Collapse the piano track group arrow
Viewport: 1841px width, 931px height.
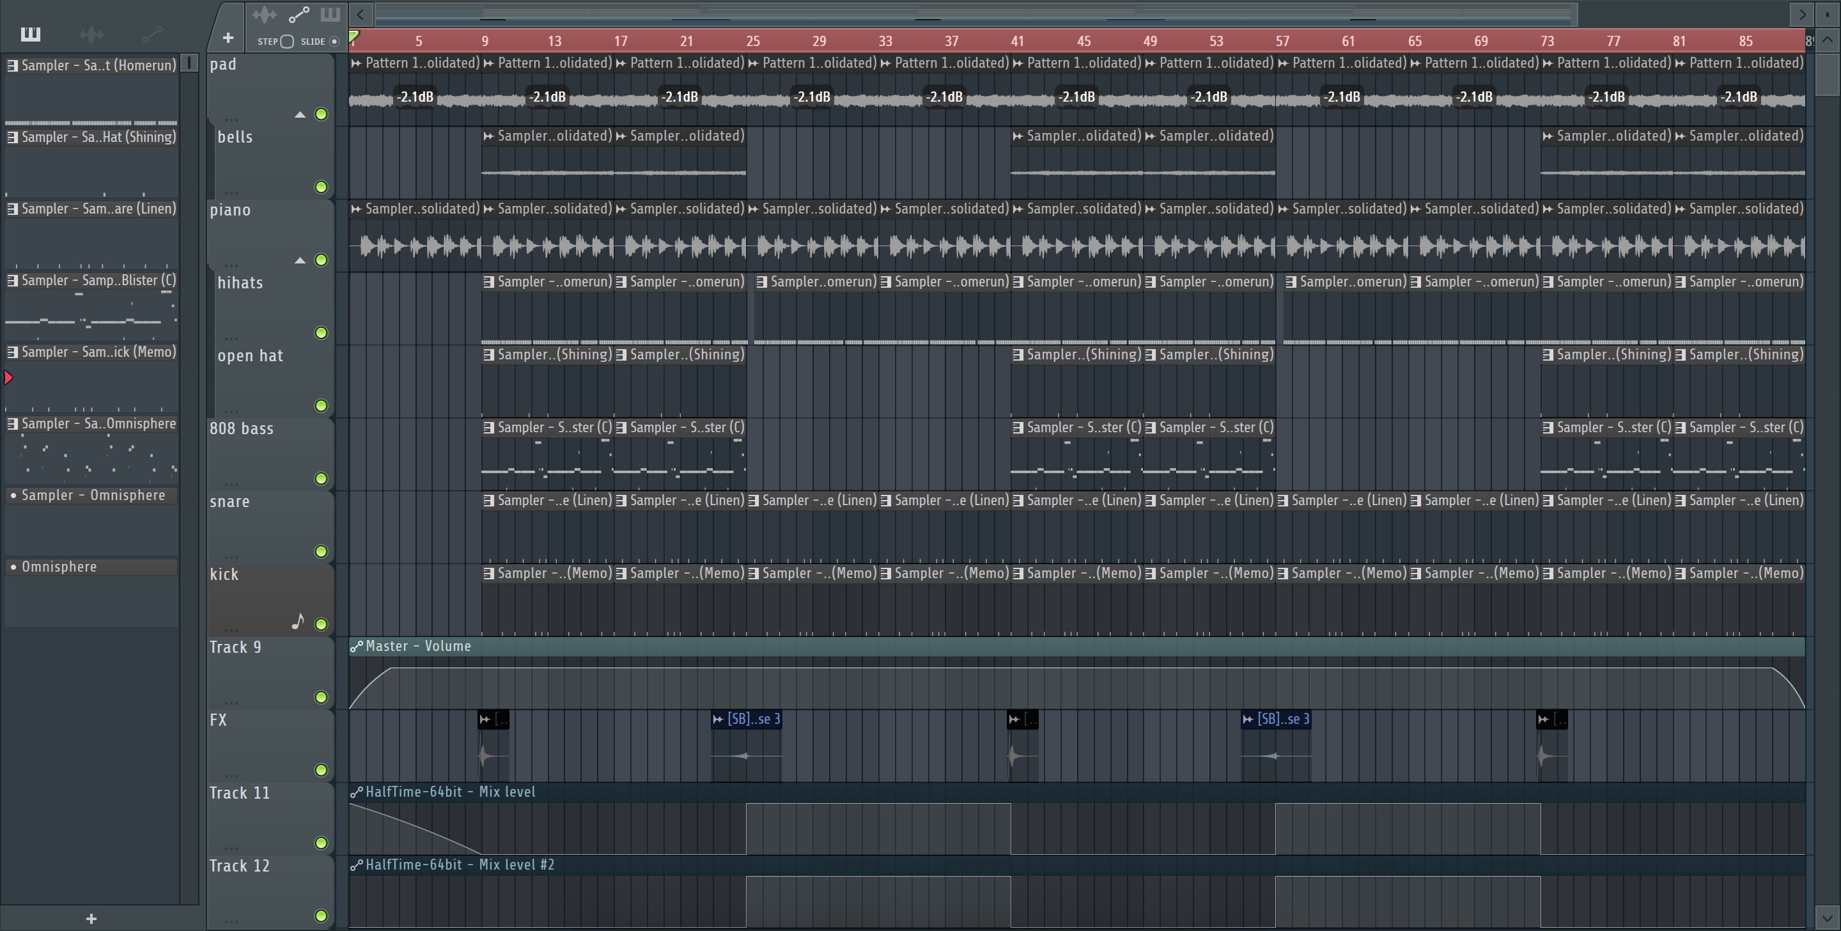(300, 260)
